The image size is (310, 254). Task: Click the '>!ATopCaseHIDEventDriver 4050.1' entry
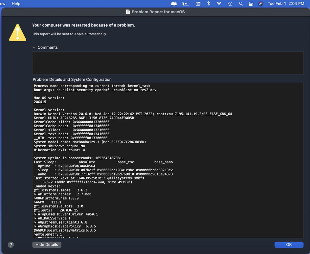point(66,214)
